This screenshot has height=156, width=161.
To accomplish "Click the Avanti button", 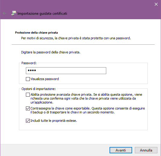I will pyautogui.click(x=121, y=150).
